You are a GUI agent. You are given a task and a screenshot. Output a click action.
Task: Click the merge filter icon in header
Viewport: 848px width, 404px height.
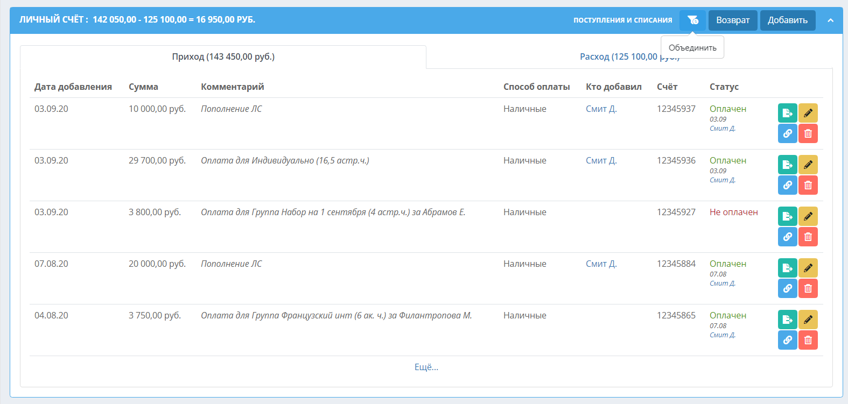point(692,20)
